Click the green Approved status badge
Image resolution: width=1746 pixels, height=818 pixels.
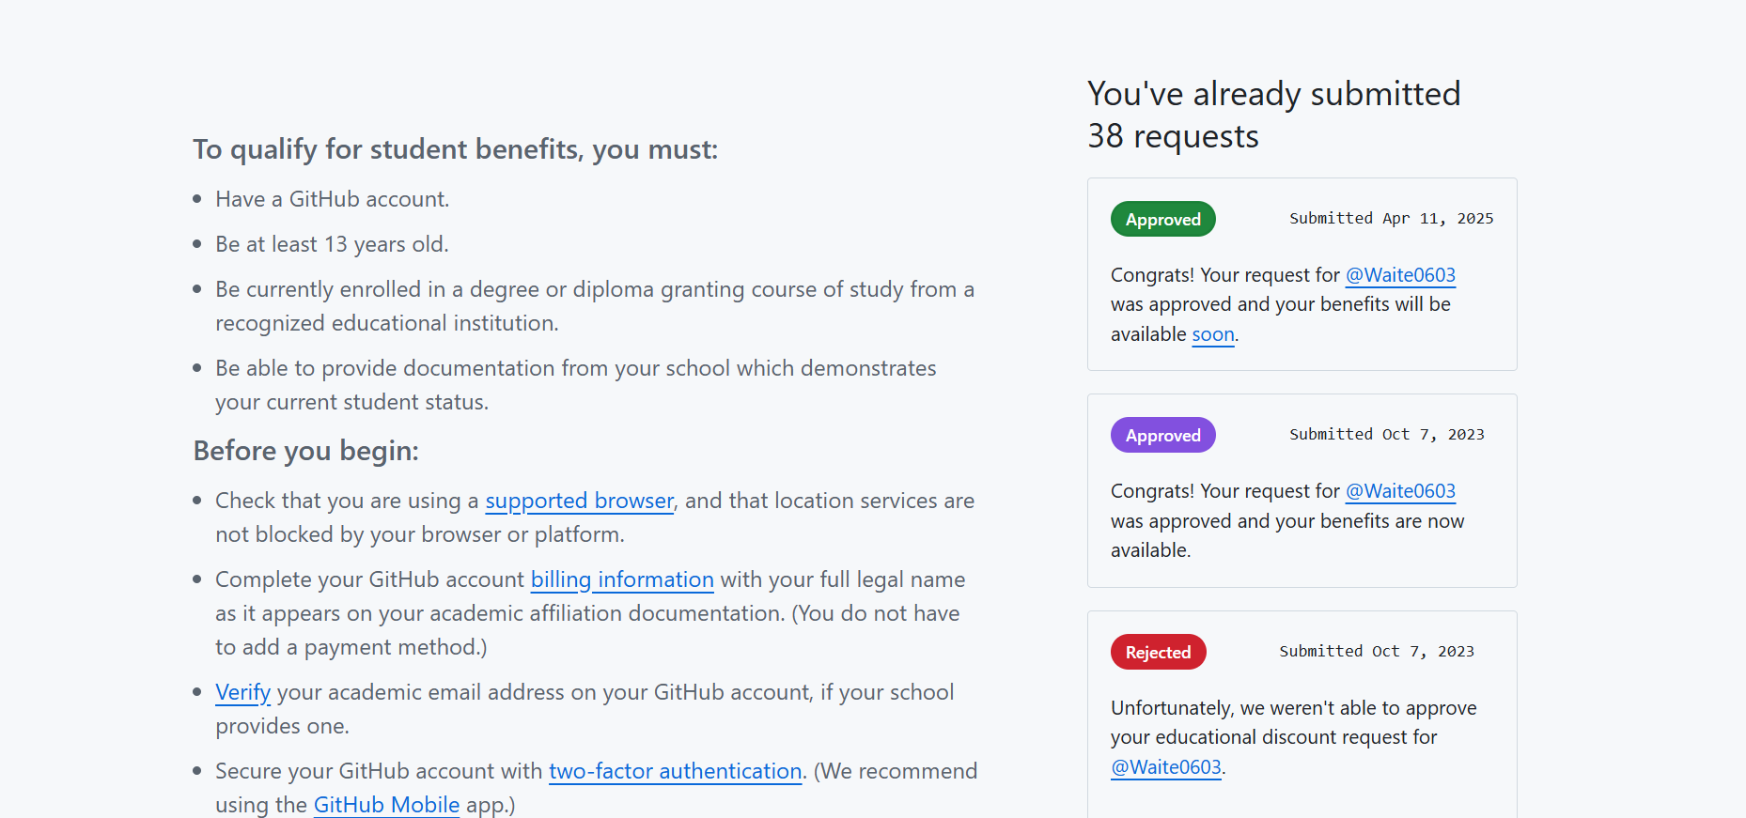(x=1163, y=219)
